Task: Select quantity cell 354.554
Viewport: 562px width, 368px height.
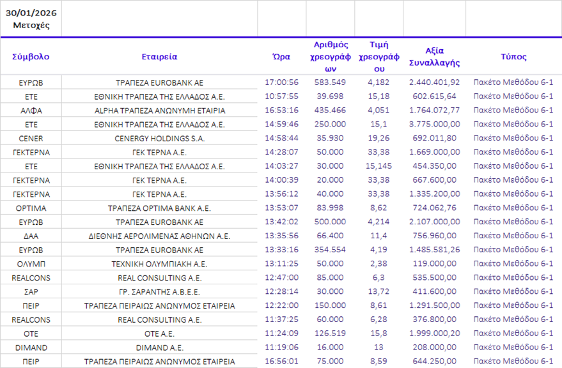Action: click(x=330, y=250)
